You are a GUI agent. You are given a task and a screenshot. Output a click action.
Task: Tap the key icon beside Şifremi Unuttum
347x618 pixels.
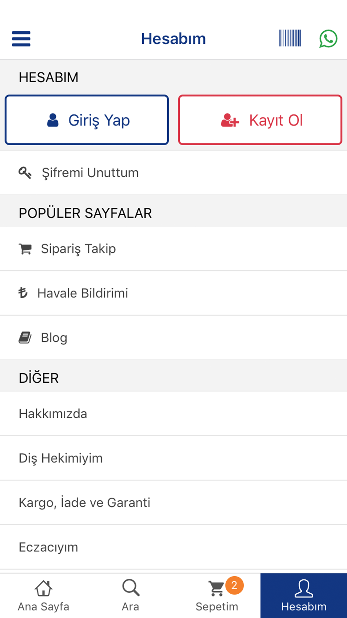(25, 173)
